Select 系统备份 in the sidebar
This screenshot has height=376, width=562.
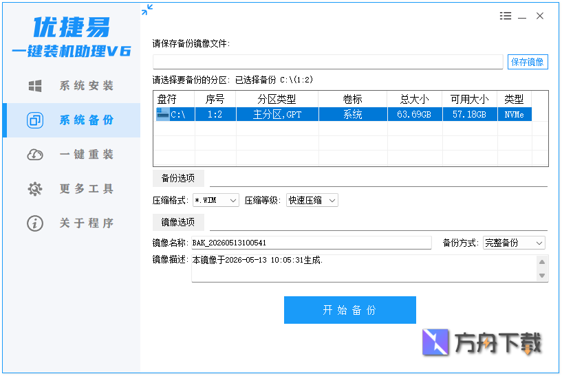pos(72,120)
